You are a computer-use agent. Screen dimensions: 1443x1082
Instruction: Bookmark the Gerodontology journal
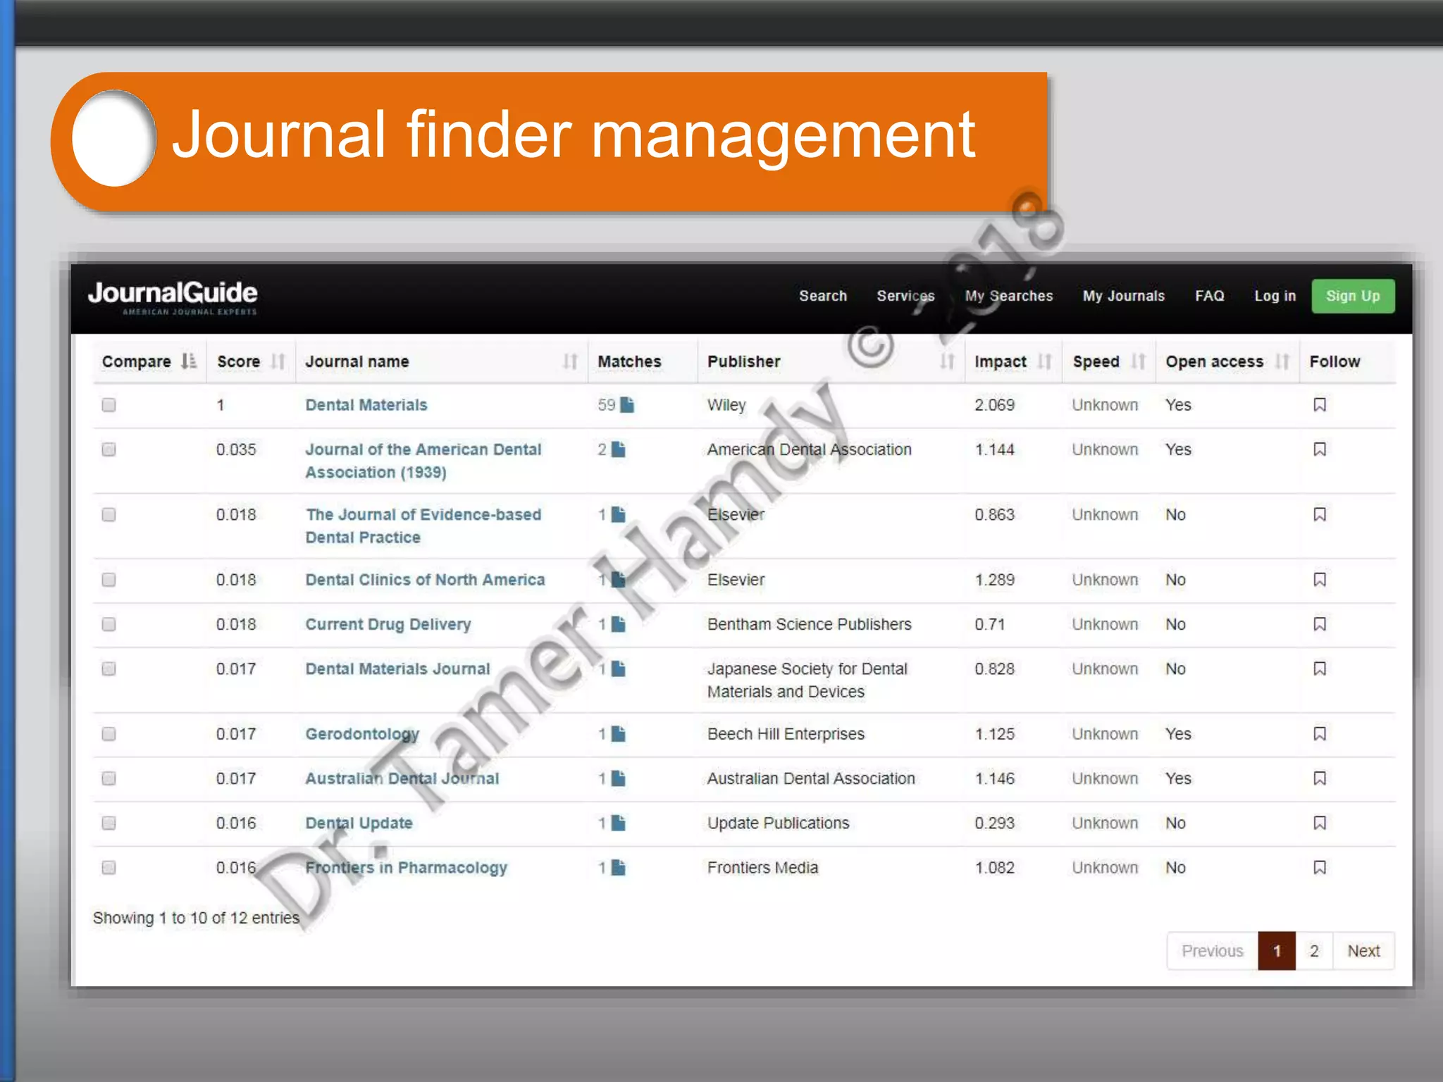1320,734
